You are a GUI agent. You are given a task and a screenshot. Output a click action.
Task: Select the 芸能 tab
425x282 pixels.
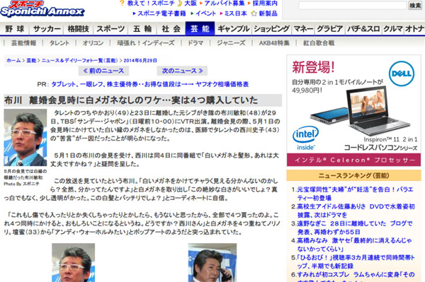(200, 29)
